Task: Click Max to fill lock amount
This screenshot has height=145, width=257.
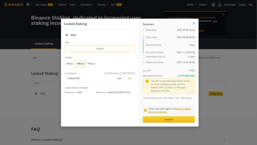Action: (x=130, y=78)
